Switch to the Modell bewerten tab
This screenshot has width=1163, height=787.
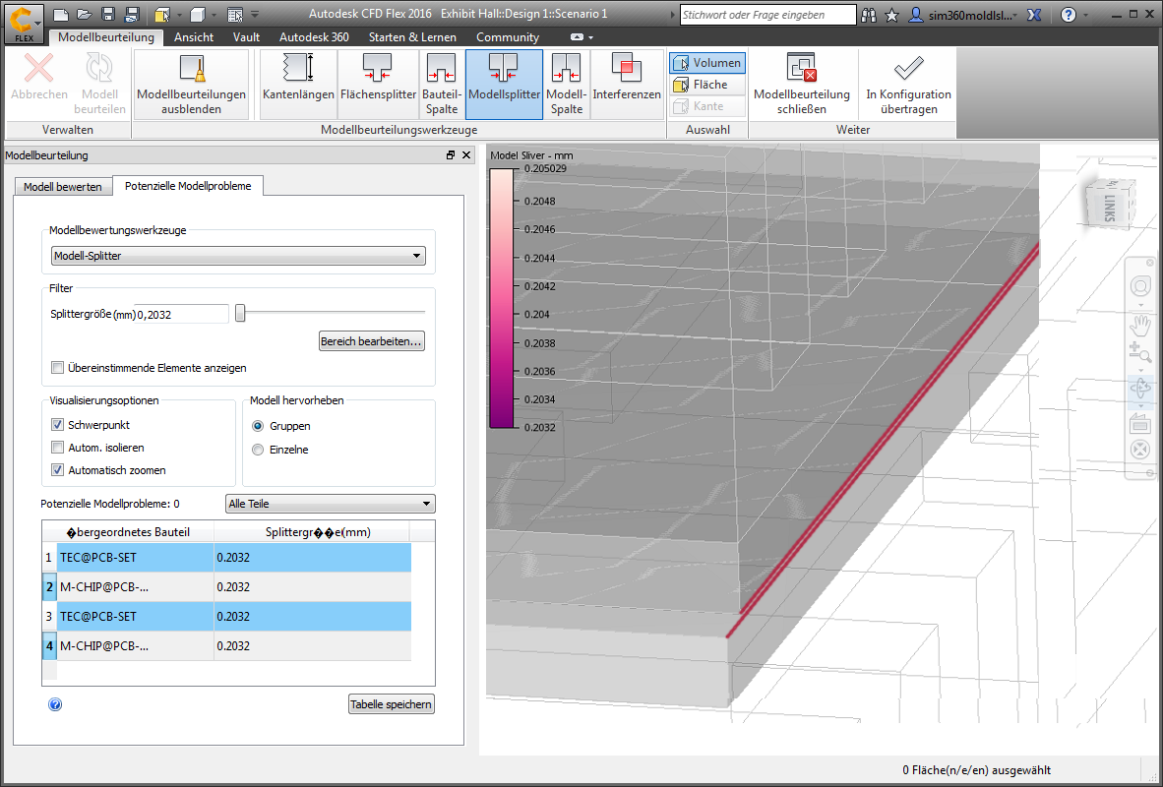[63, 187]
